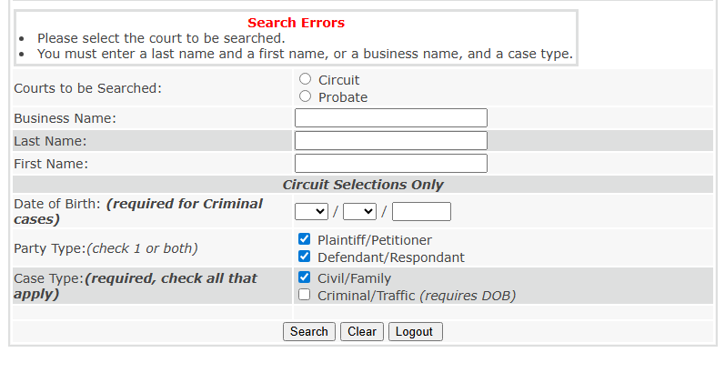Viewport: 725px width, 373px height.
Task: Focus the Last Name input box
Action: [391, 141]
